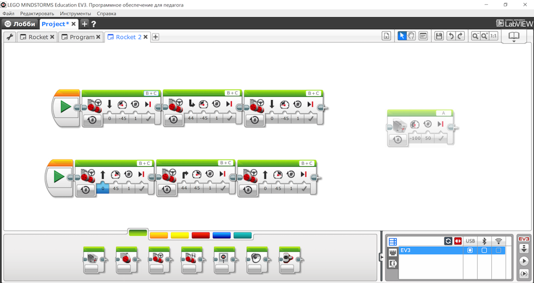Toggle brake at end on the port A motor block
The width and height of the screenshot is (534, 283).
coord(441,138)
